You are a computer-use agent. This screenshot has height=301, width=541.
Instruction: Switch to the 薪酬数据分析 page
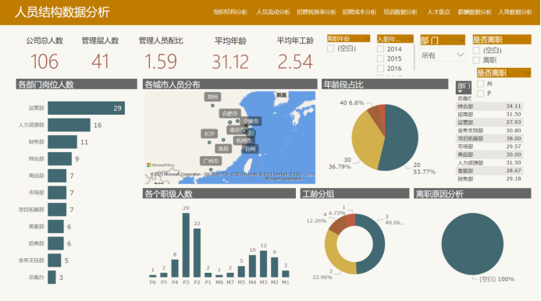pyautogui.click(x=475, y=12)
